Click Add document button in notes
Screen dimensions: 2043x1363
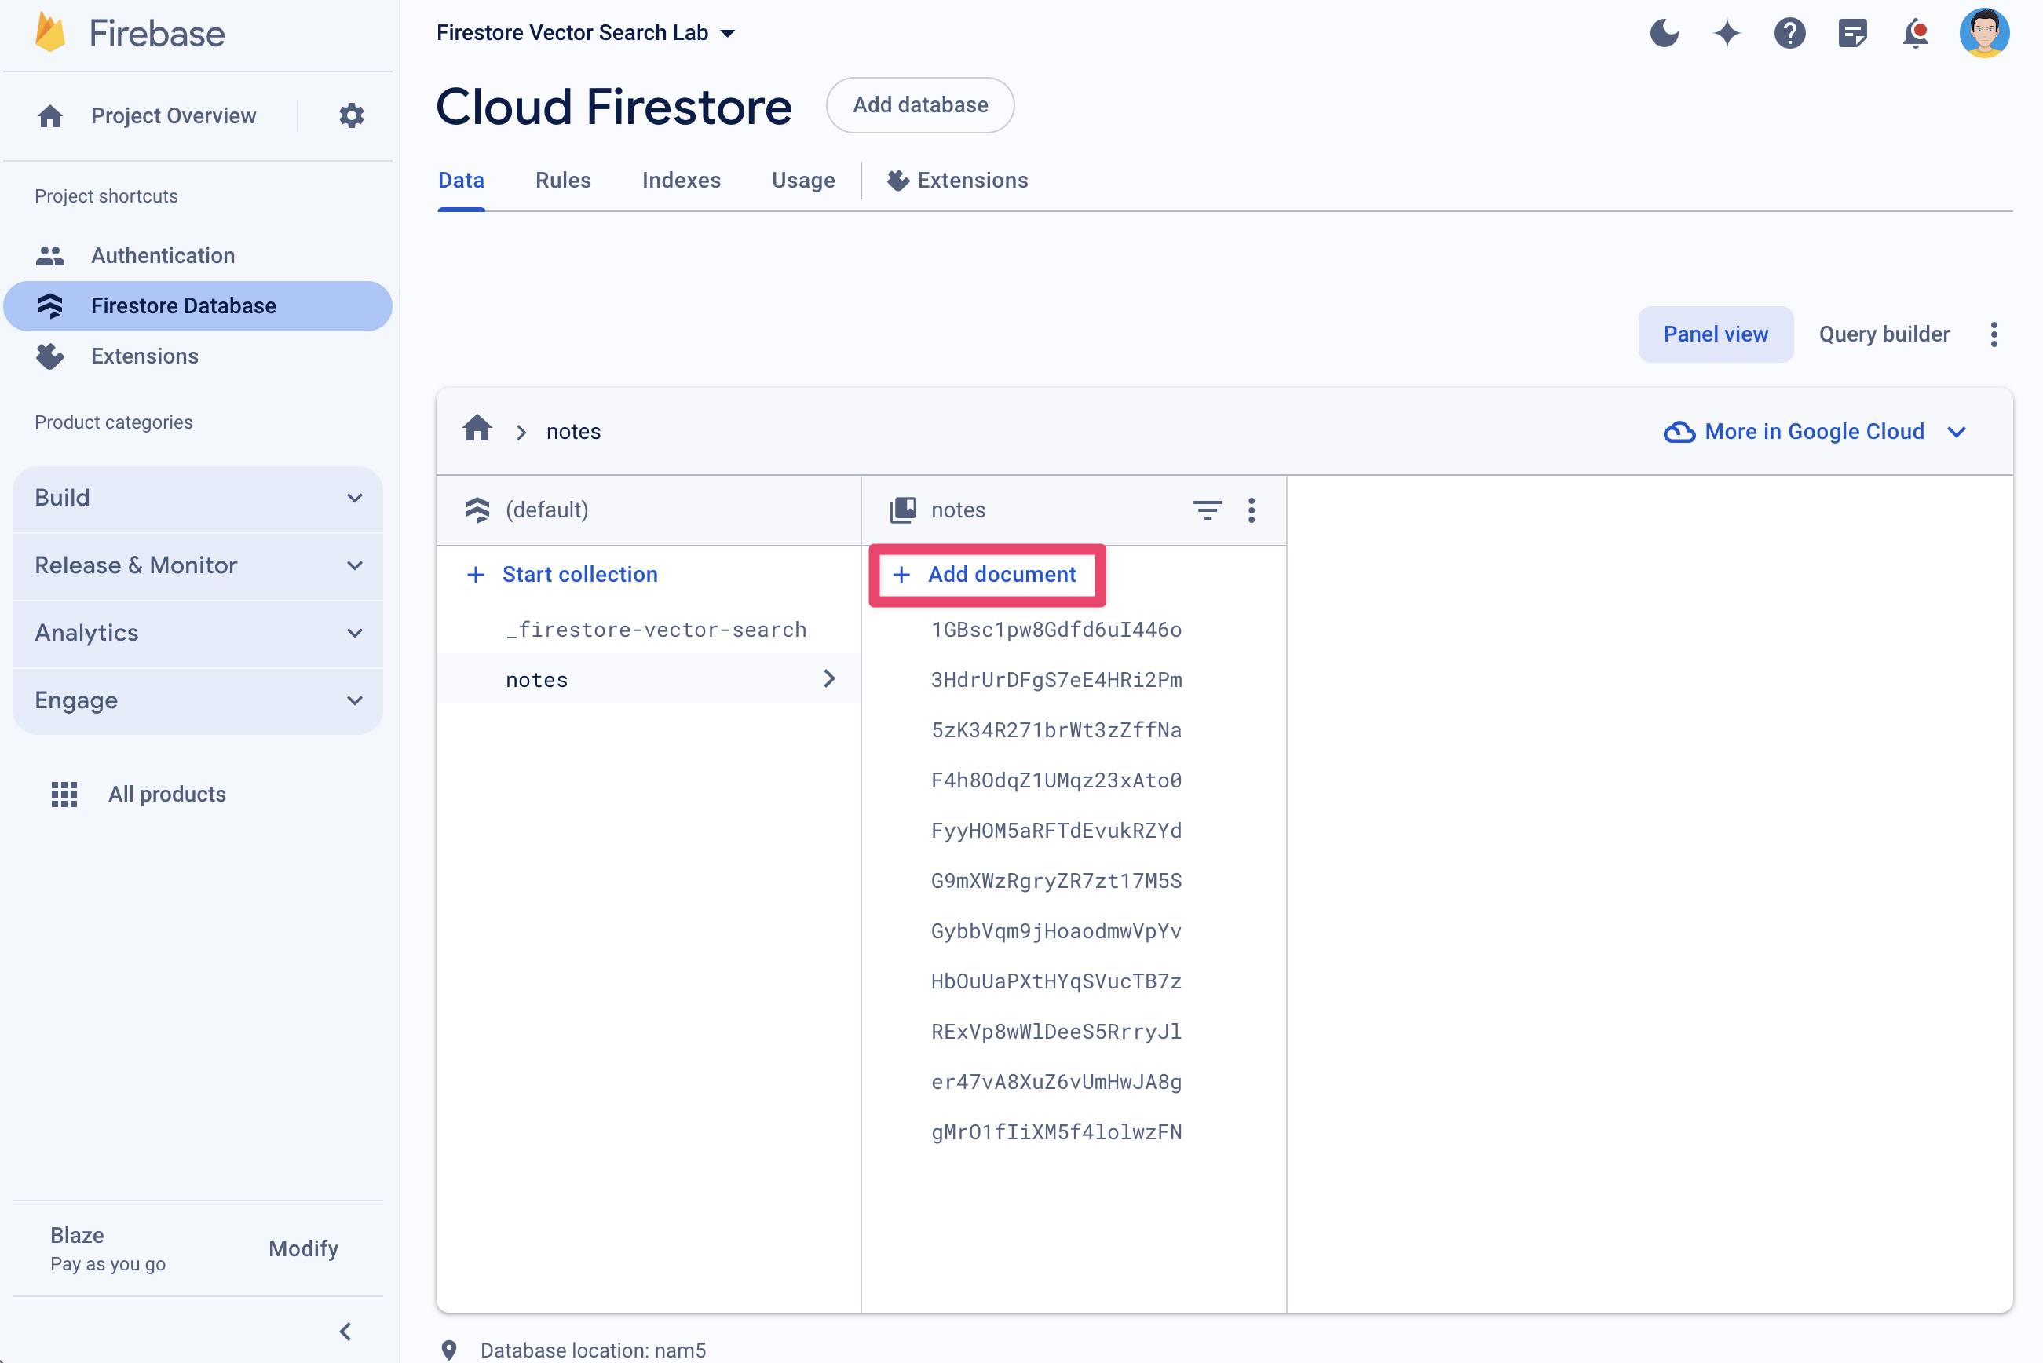point(985,573)
